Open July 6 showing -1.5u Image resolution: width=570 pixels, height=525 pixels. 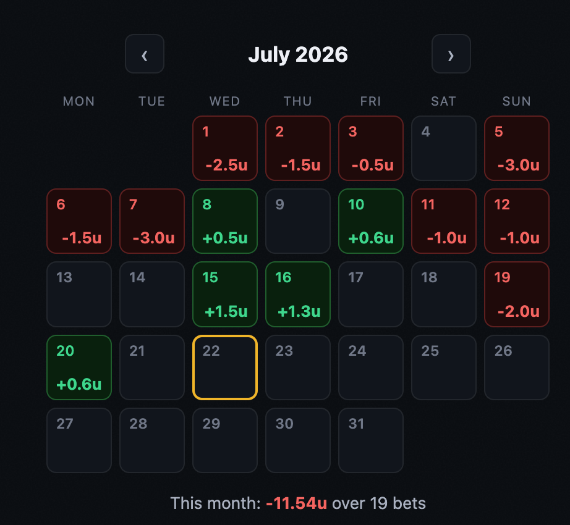[x=79, y=221]
